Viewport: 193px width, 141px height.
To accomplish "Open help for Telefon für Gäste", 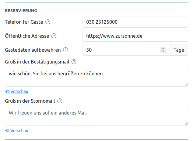I will point(48,22).
